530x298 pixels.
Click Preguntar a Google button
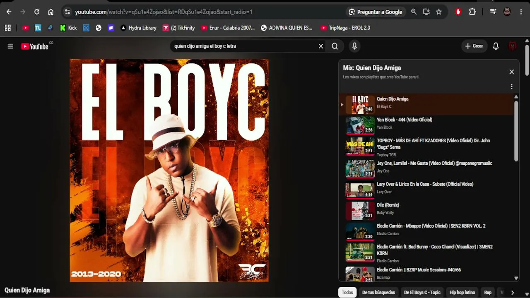(x=376, y=12)
